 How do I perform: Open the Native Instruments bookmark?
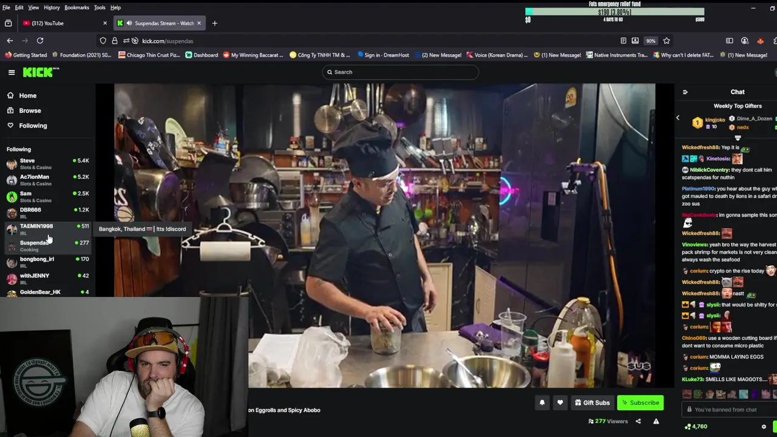point(617,55)
